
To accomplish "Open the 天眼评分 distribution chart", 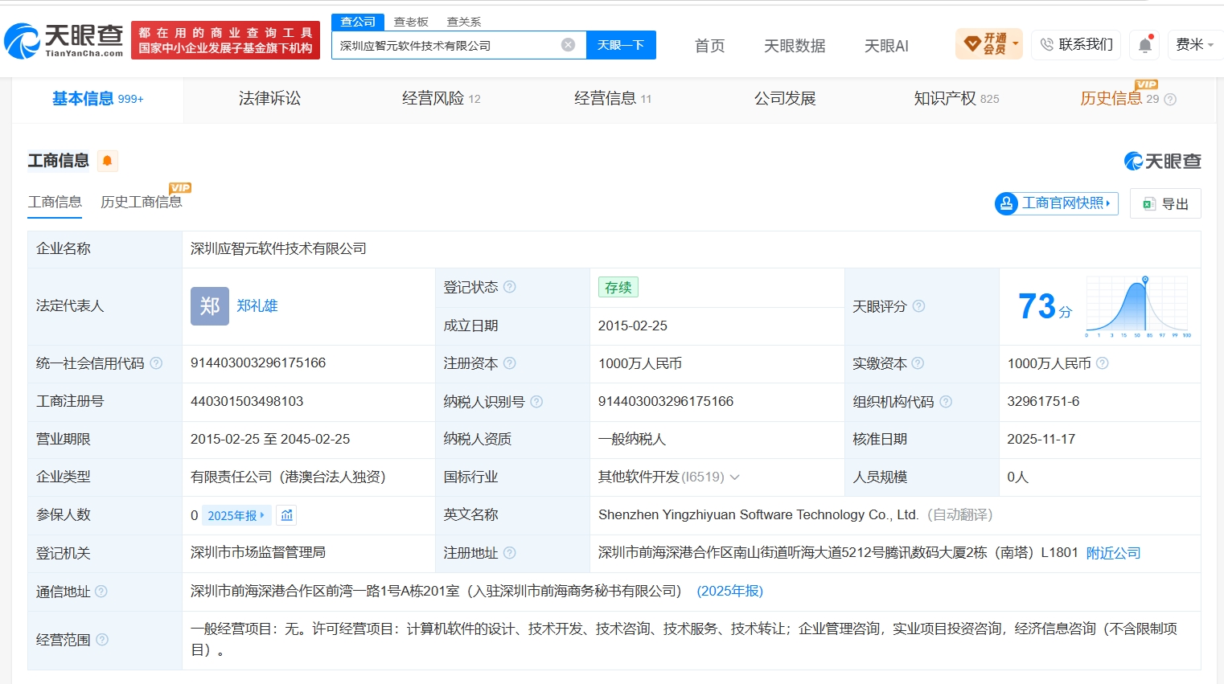I will coord(1138,306).
